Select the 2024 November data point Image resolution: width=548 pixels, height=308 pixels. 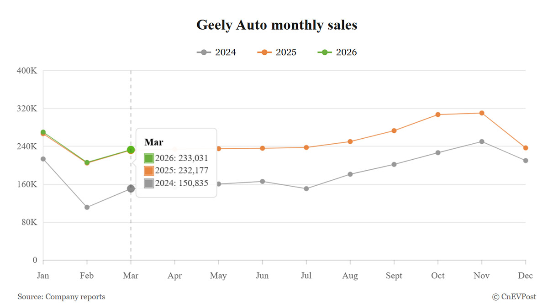[x=482, y=141]
